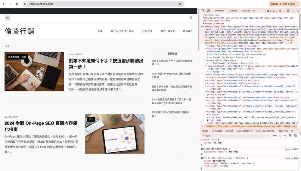This screenshot has width=301, height=171.
Task: Open the site information icon in address bar
Action: 25,4
